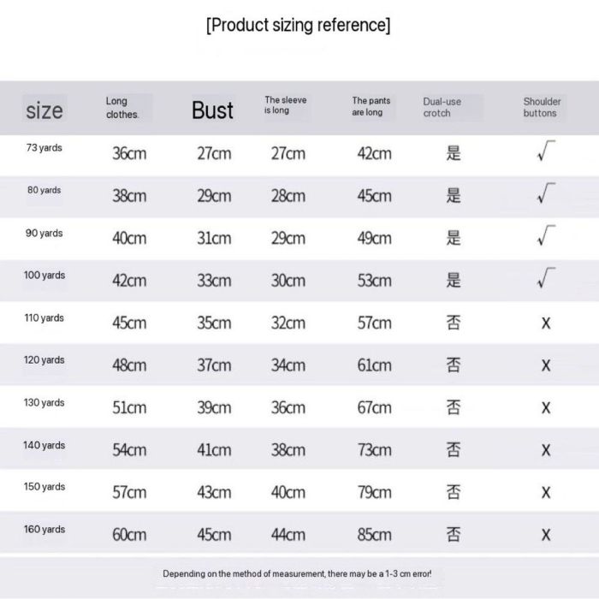Screen dimensions: 599x599
Task: Click the X mark in the 130 yards row
Action: pyautogui.click(x=546, y=408)
